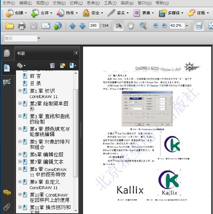Expand the 第7章 编辑文本 bookmark
This screenshot has height=214, width=213.
20,162
